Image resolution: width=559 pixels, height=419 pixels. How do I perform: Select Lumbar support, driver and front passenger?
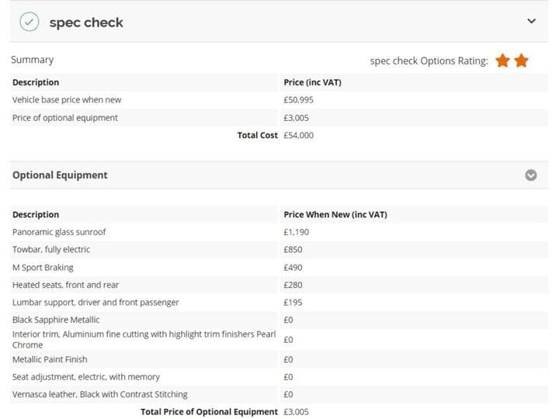click(95, 302)
